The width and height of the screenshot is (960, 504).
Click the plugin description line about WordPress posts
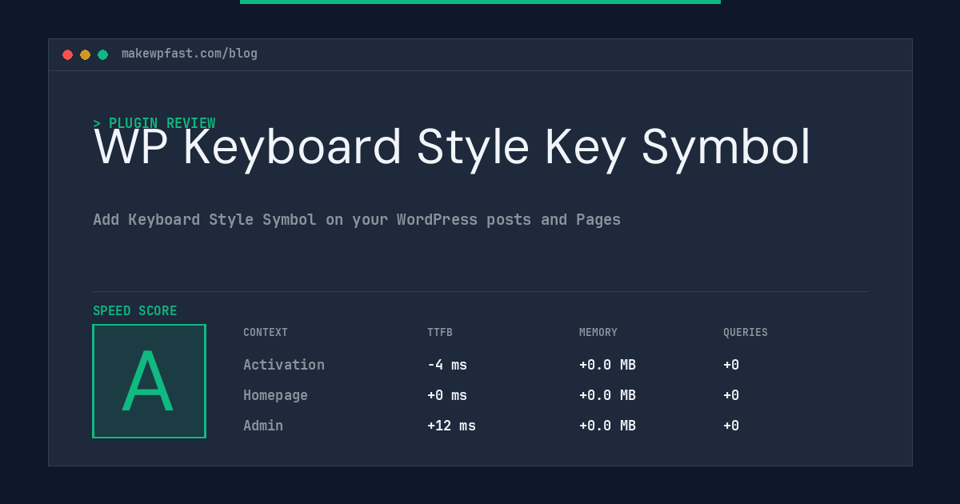coord(357,219)
